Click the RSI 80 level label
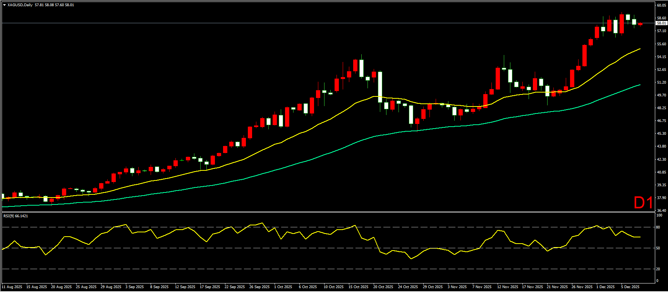This screenshot has height=292, width=668. pos(658,227)
